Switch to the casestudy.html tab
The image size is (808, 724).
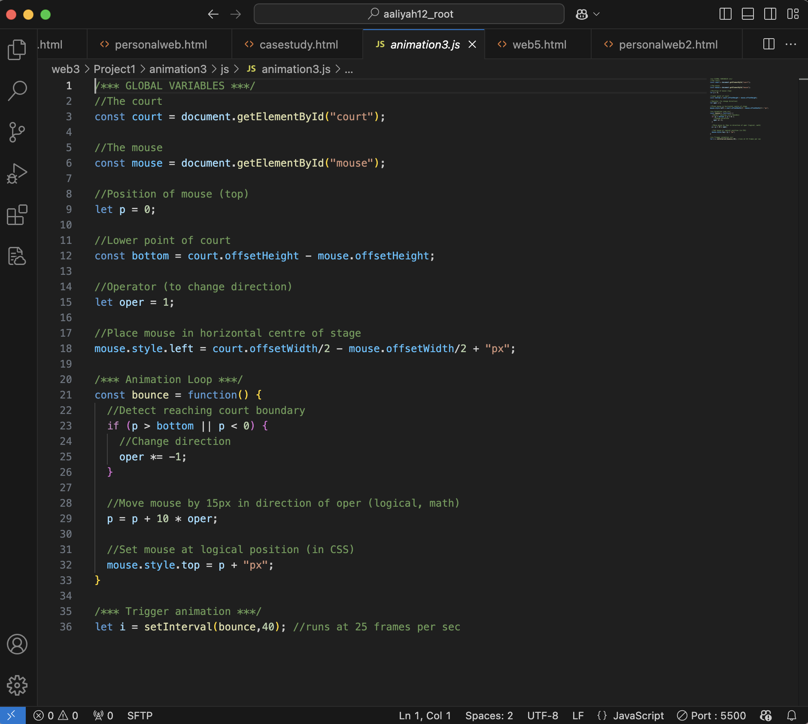(x=298, y=45)
